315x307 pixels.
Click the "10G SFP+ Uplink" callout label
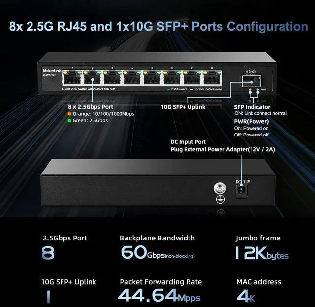(183, 107)
